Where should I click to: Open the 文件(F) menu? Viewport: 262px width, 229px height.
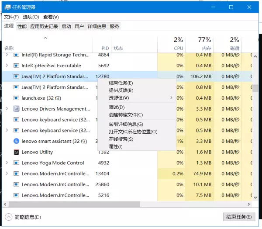click(x=11, y=17)
